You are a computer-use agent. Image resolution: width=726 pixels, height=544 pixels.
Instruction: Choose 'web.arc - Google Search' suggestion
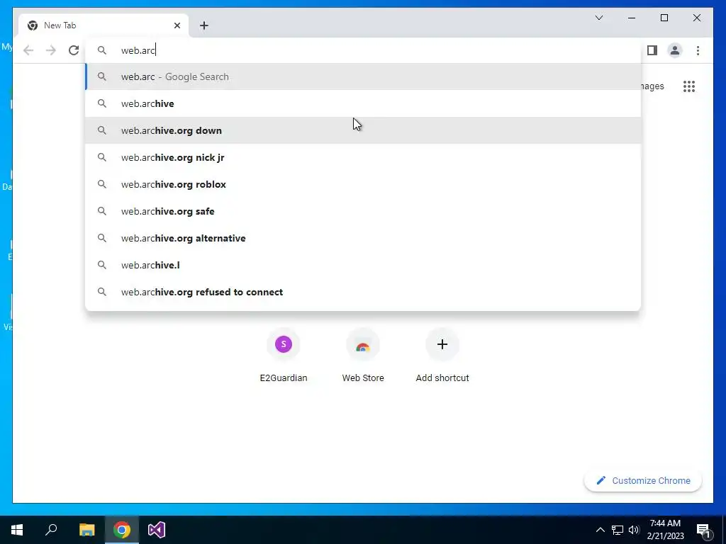pos(363,76)
